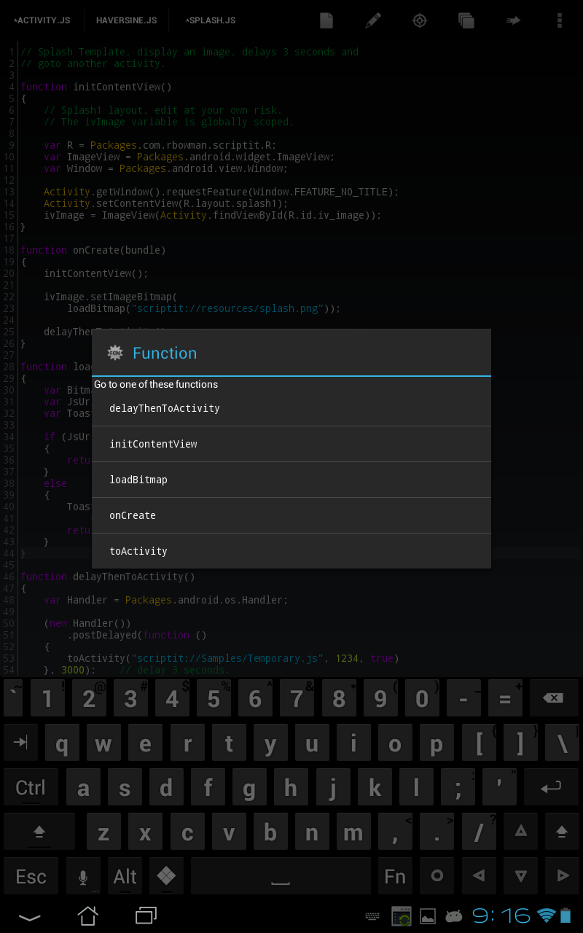Open the ACTIVITY.JS tab

(x=42, y=20)
